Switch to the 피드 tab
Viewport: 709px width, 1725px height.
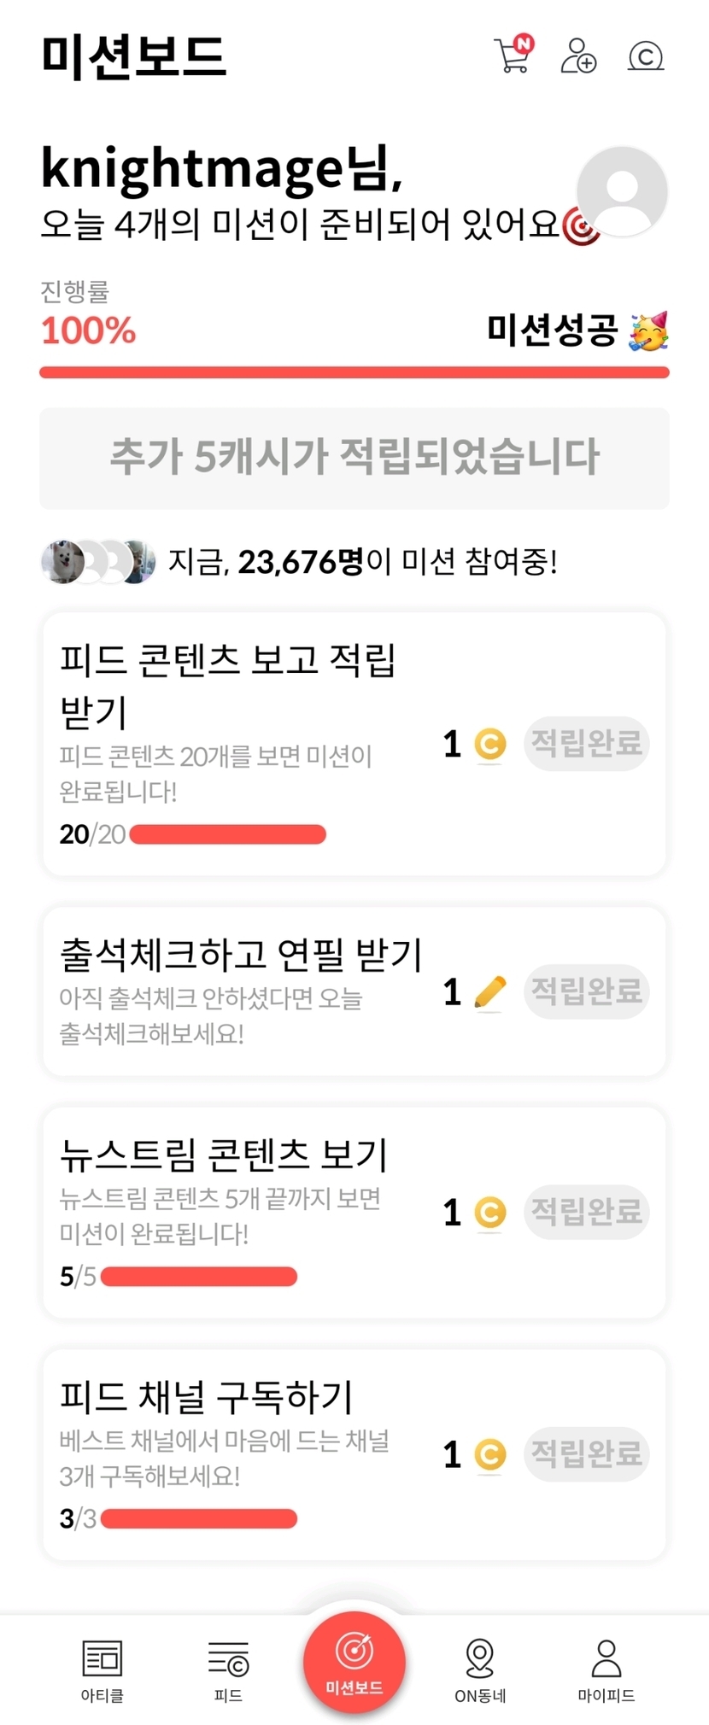228,1669
